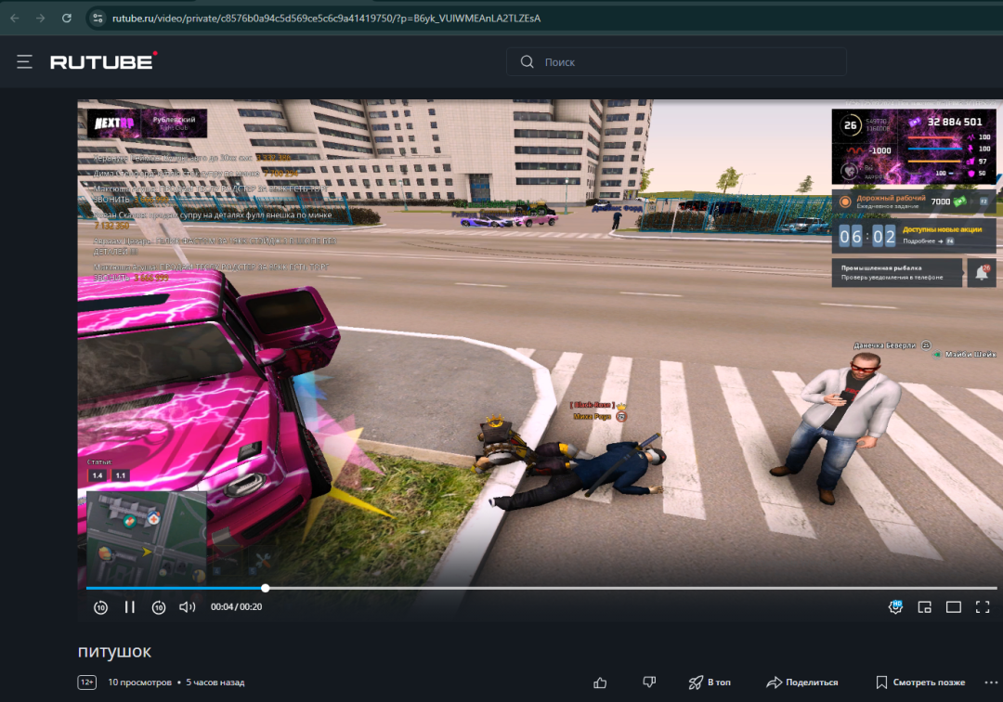
Task: Open site information icon in address bar
Action: click(98, 18)
